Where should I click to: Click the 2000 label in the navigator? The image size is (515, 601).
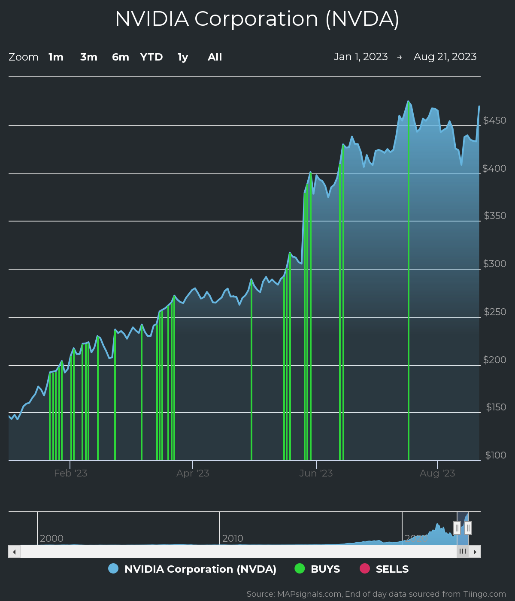tap(51, 538)
